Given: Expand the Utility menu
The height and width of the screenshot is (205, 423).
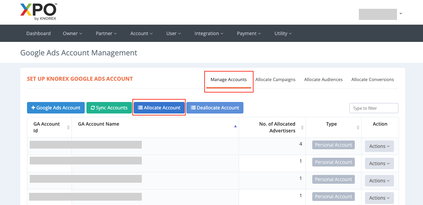Looking at the screenshot, I should (283, 33).
